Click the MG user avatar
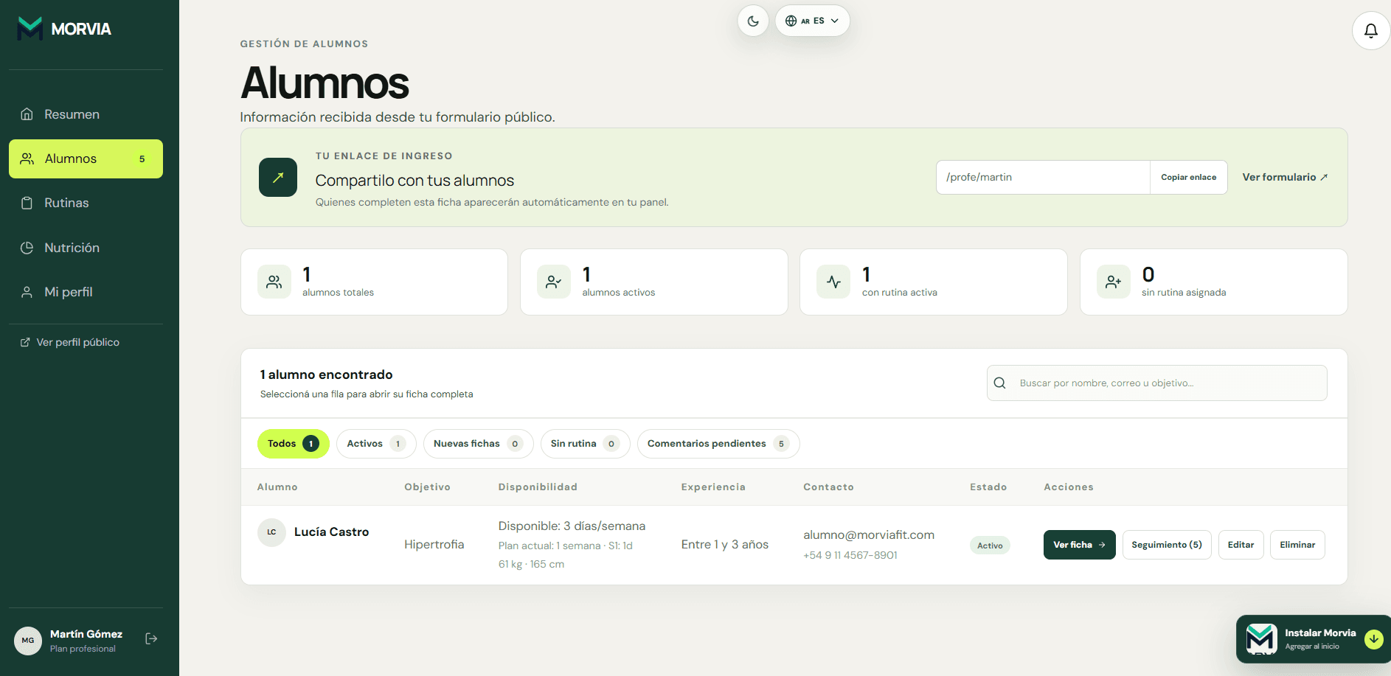 pyautogui.click(x=28, y=641)
